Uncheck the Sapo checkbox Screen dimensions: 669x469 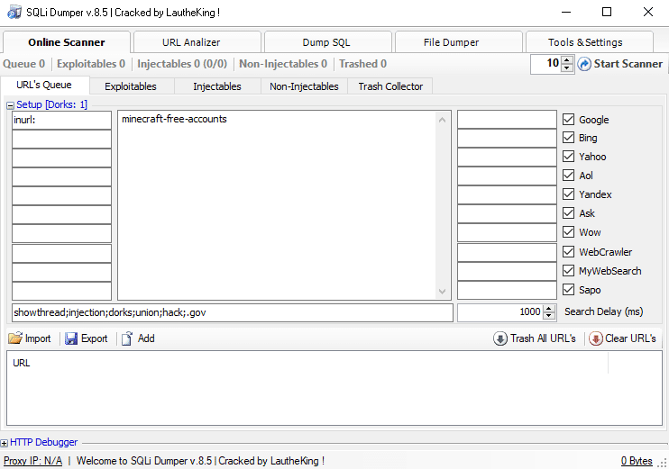click(568, 290)
